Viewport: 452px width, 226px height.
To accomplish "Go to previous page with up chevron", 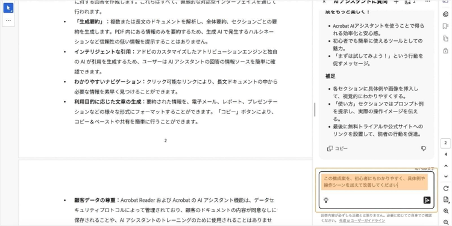I will coord(445,166).
